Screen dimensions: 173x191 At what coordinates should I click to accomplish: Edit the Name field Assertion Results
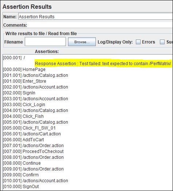click(x=95, y=16)
